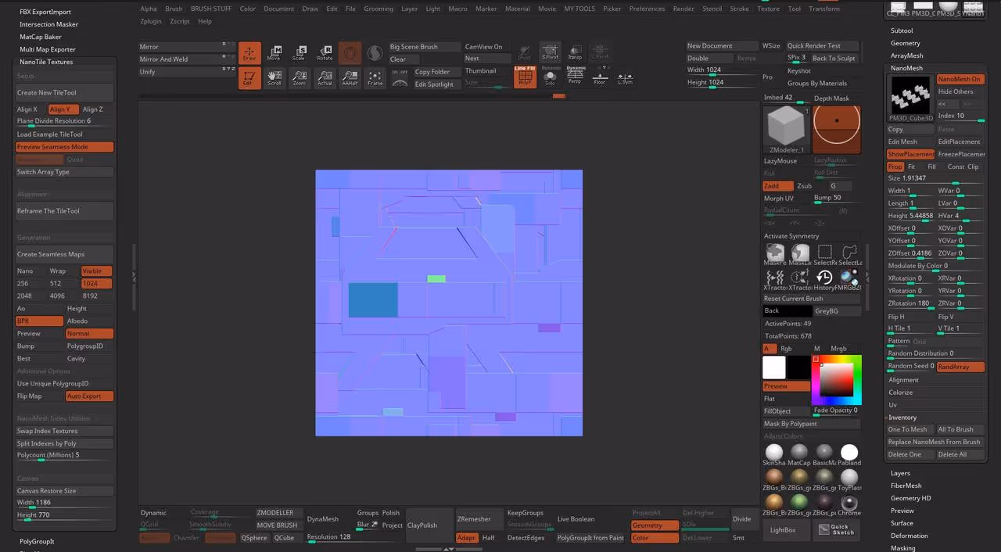Select the SelectRect brush icon
1001x552 pixels.
pos(824,255)
